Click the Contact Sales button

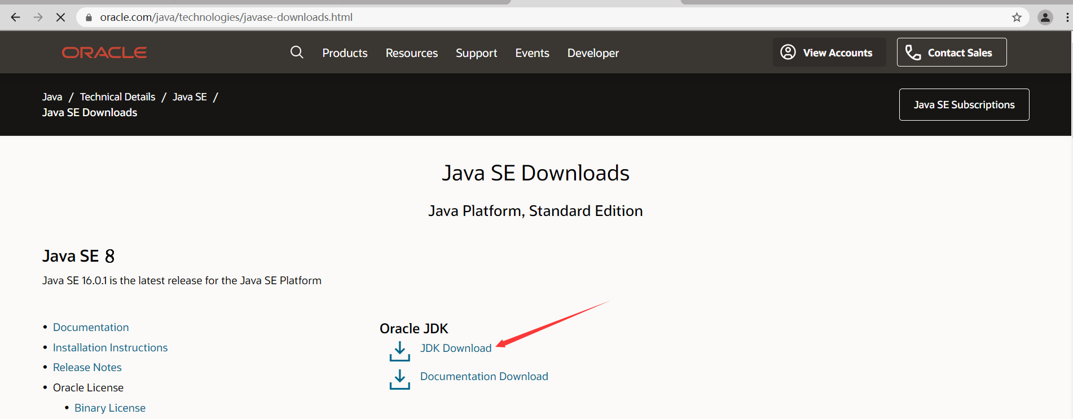point(952,52)
